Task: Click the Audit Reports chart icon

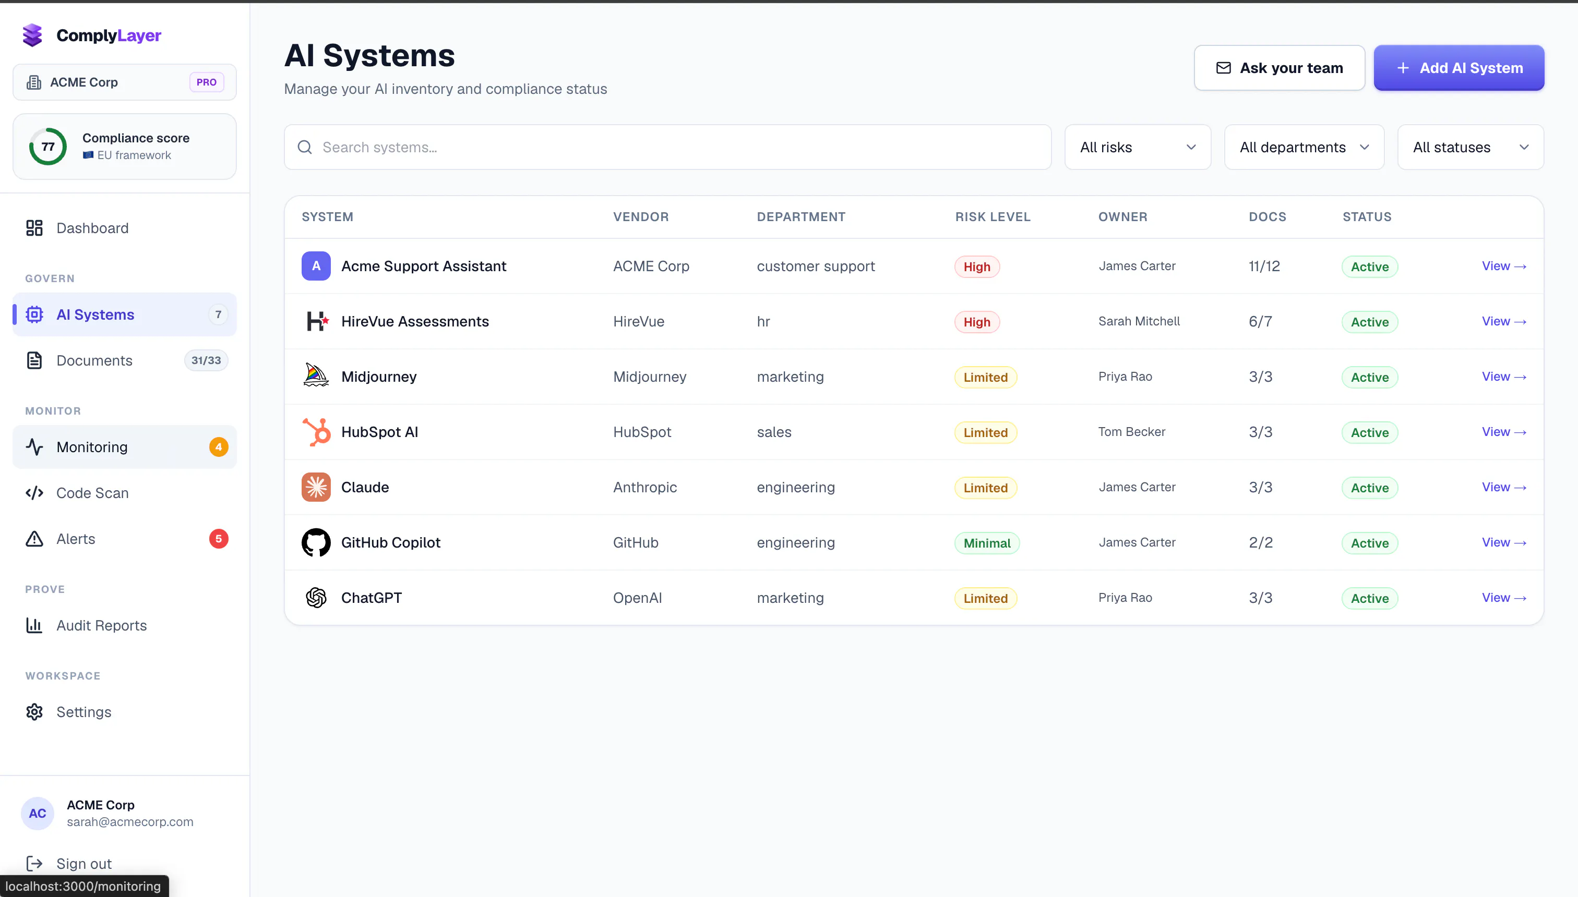Action: [x=34, y=625]
